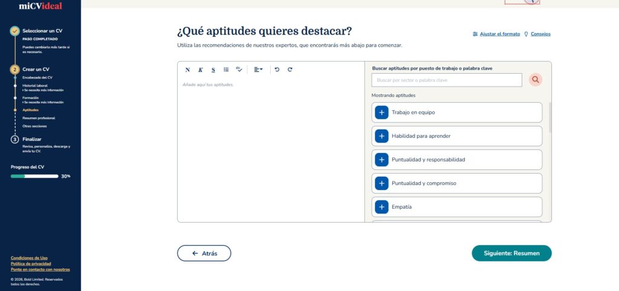Add the Puntualidad y responsabilidad skill
619x291 pixels.
pyautogui.click(x=381, y=160)
